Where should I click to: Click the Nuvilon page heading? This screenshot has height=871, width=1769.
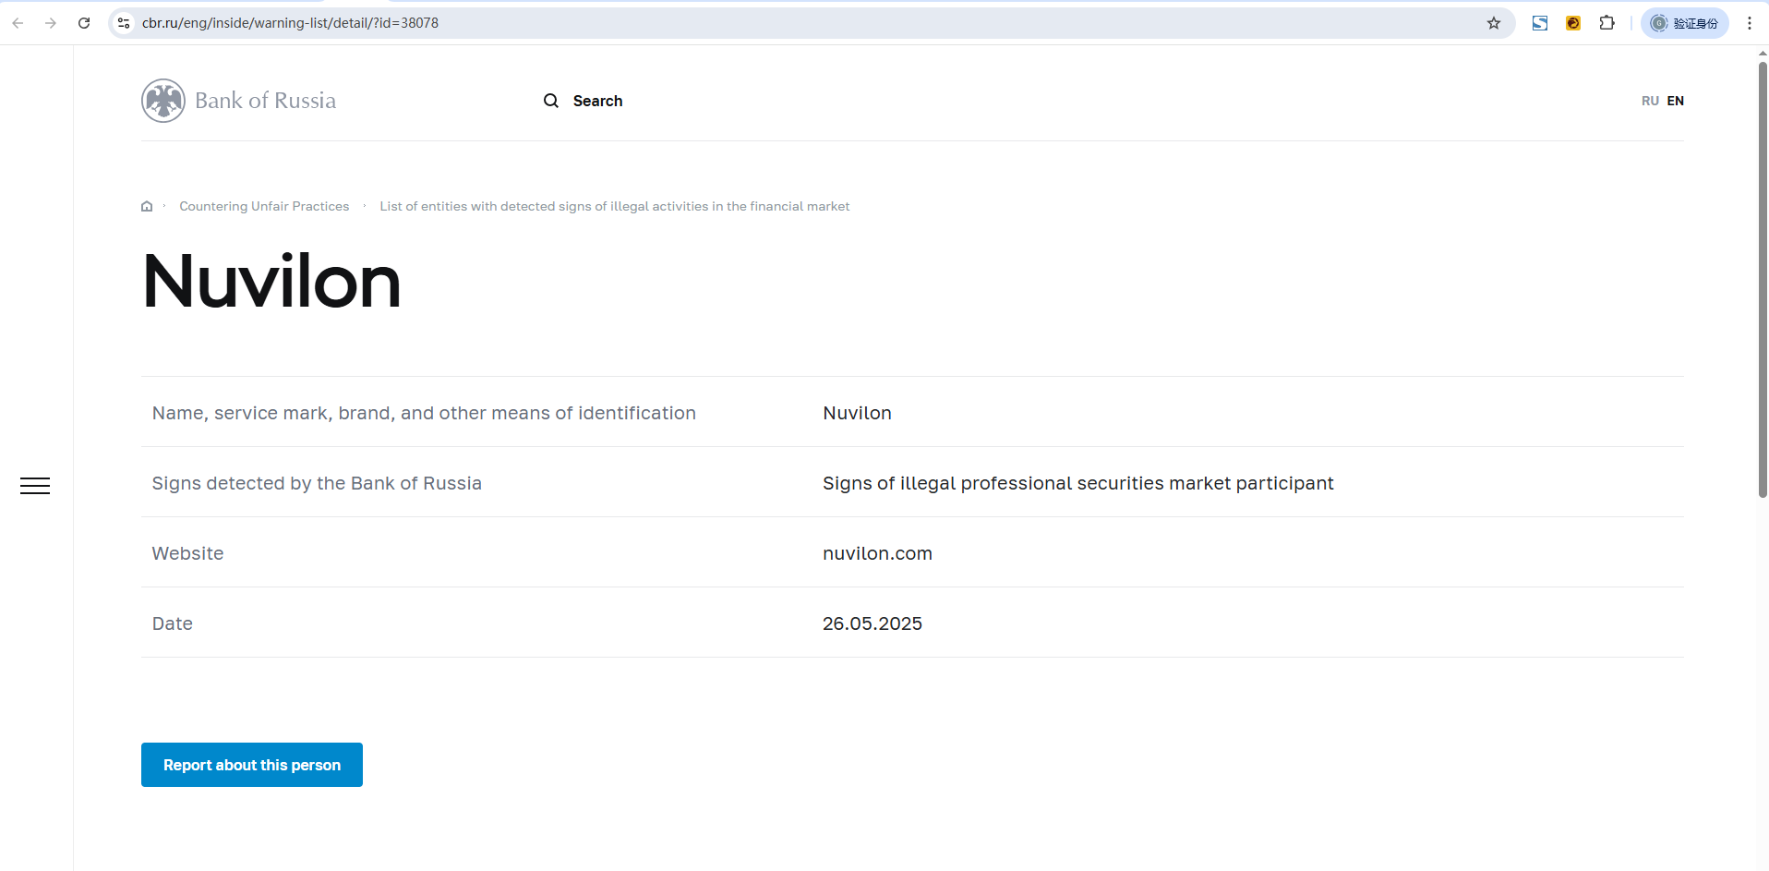pos(272,282)
